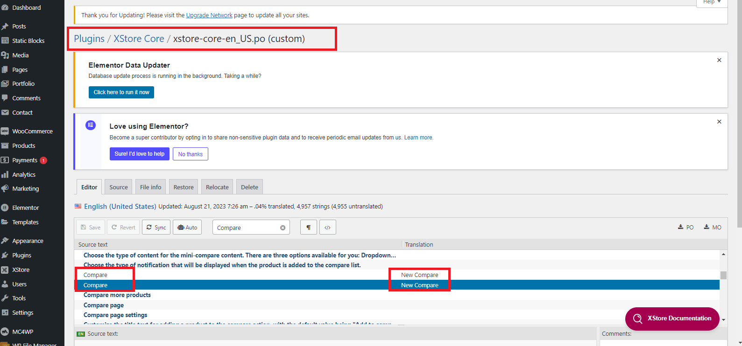Follow the Upgrade Network link
The image size is (742, 346).
[x=209, y=15]
